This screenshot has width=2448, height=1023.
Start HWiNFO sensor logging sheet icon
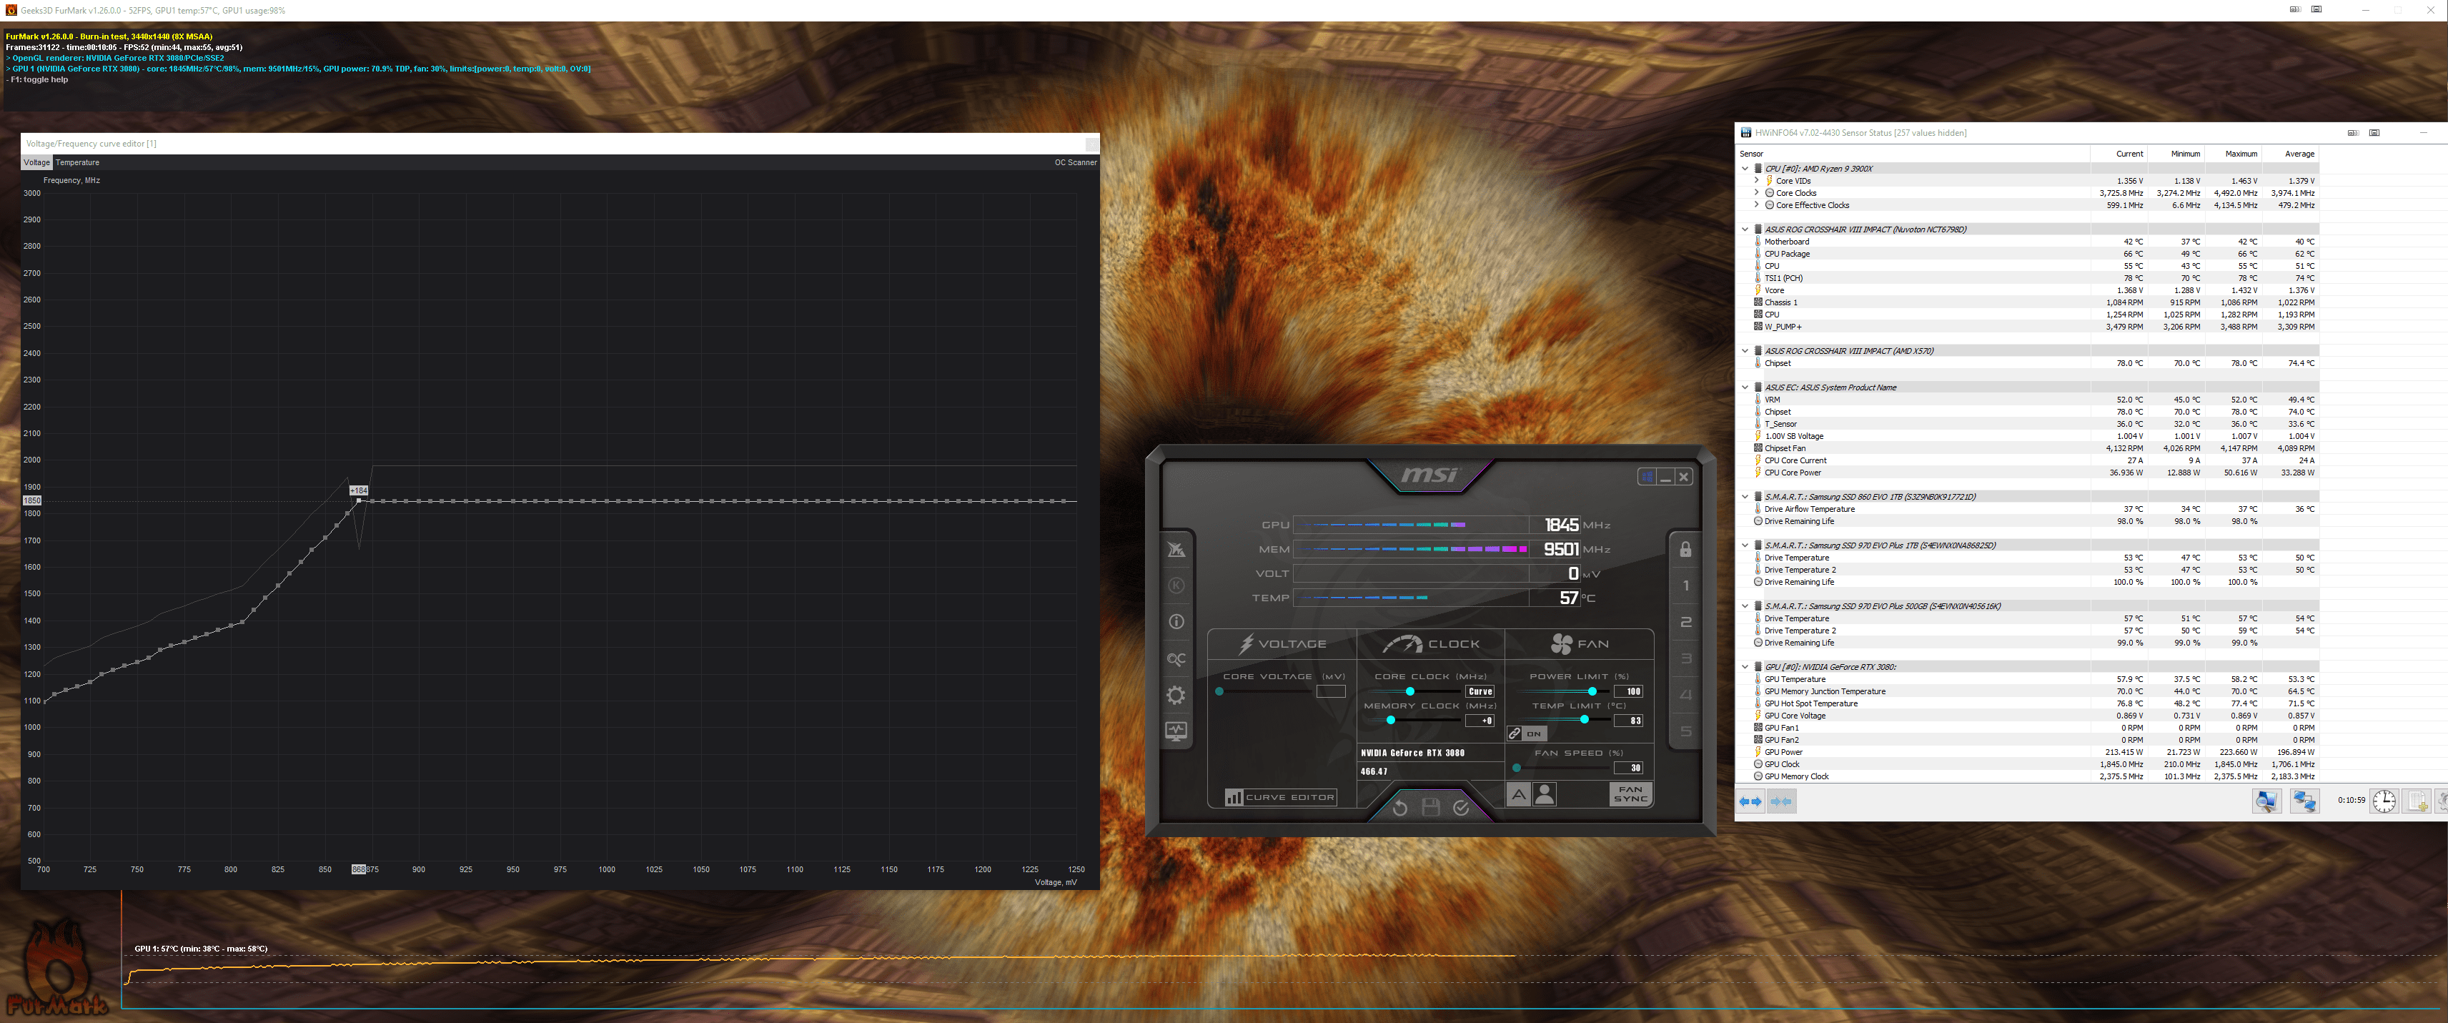pyautogui.click(x=2417, y=801)
